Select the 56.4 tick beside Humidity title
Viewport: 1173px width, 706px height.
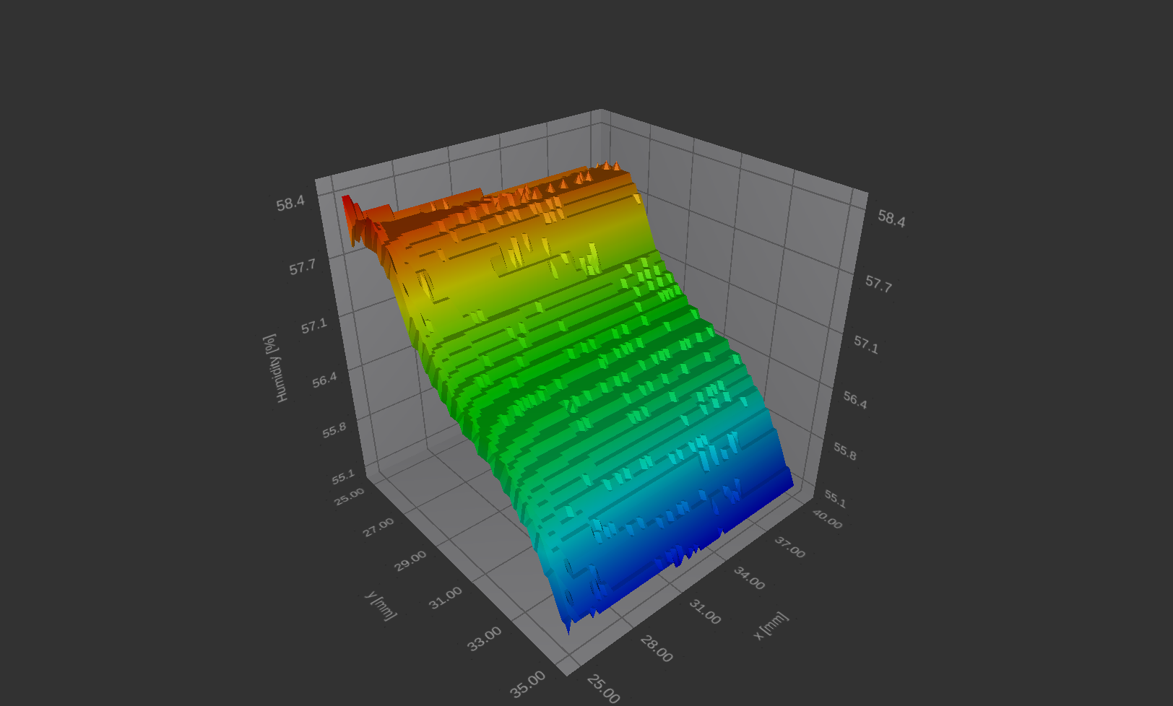click(x=324, y=380)
